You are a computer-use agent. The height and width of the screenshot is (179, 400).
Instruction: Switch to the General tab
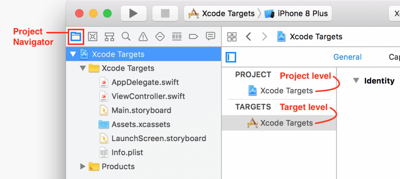click(x=347, y=57)
